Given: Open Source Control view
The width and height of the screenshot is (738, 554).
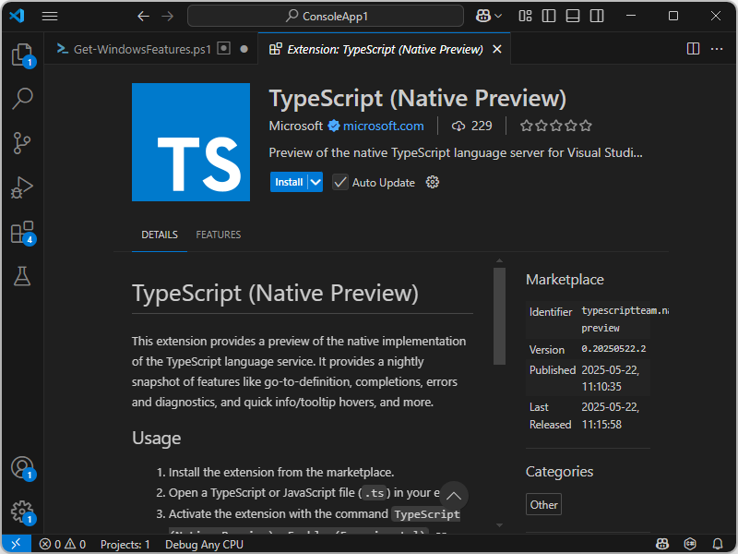Looking at the screenshot, I should [22, 143].
